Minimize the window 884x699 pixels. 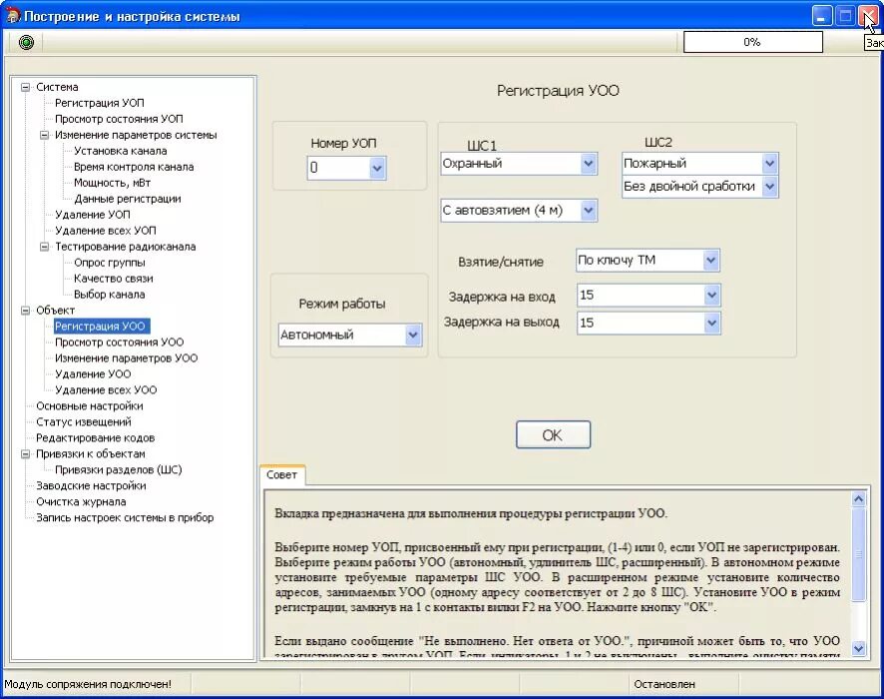tap(822, 16)
